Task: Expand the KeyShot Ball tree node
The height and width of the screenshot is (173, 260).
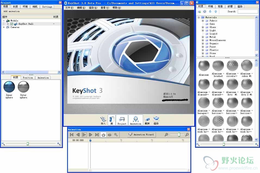Action: click(x=8, y=24)
